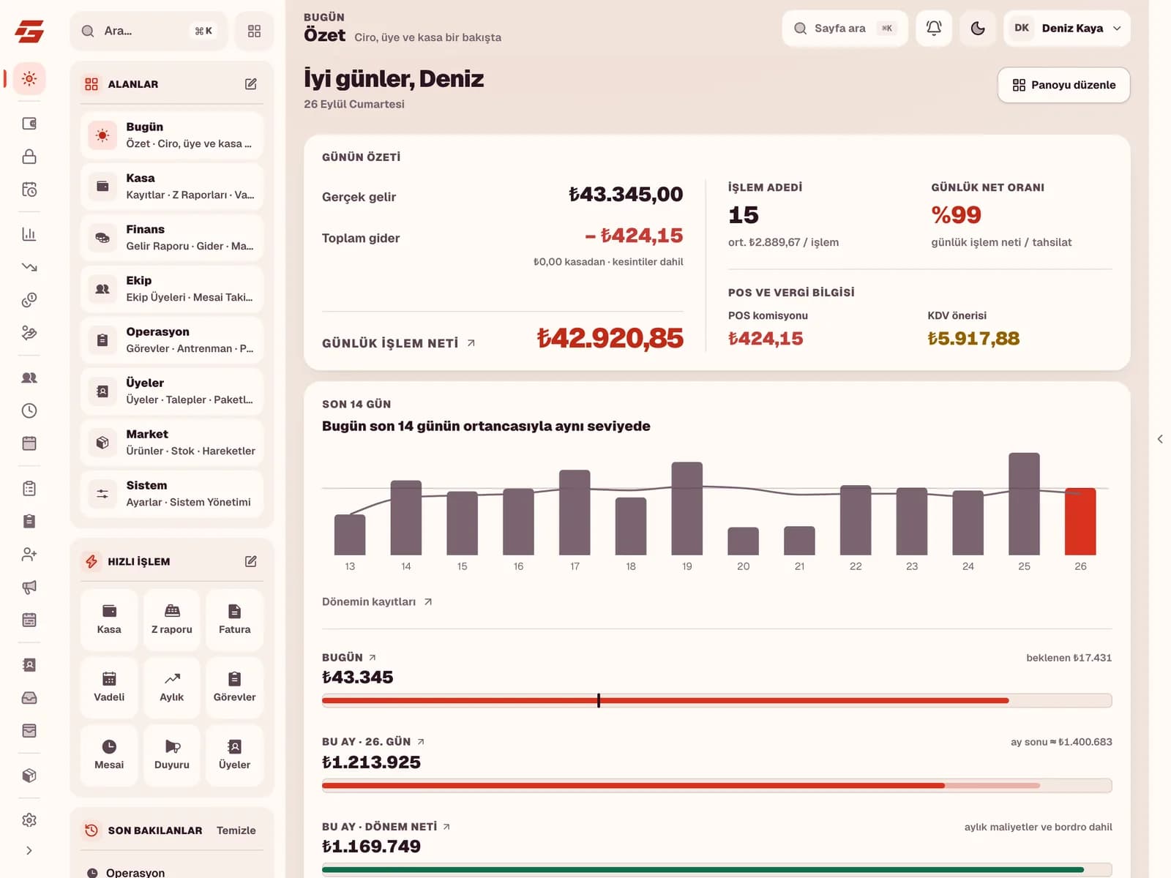Edit the HIZLI İŞLEM section
The image size is (1171, 878).
(x=250, y=561)
